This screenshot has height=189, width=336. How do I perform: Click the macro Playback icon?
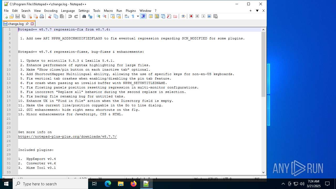(x=203, y=16)
